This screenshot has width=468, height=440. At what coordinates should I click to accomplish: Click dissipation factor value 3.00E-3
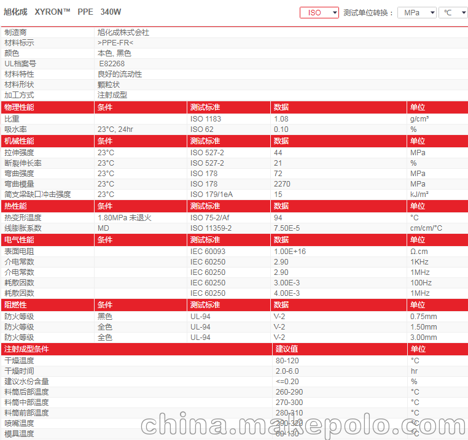pos(287,282)
